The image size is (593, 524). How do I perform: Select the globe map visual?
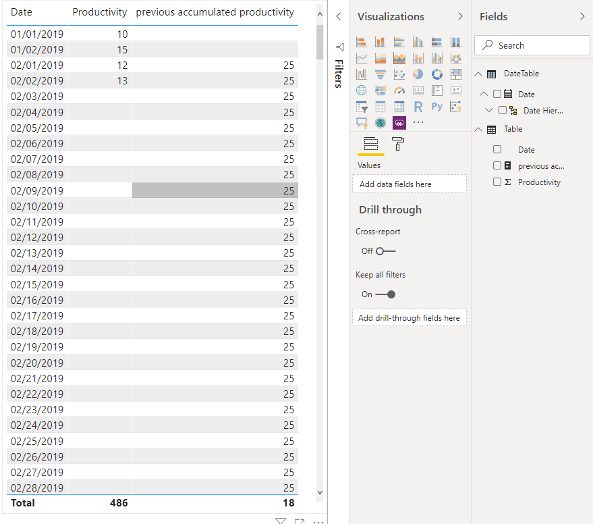(x=362, y=90)
